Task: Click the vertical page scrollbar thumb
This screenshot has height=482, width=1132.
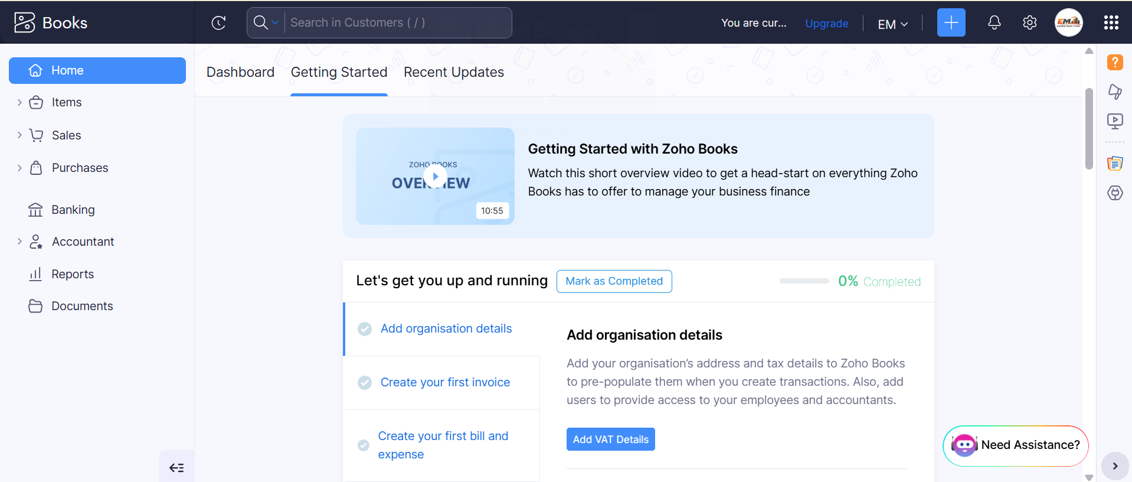Action: 1089,129
